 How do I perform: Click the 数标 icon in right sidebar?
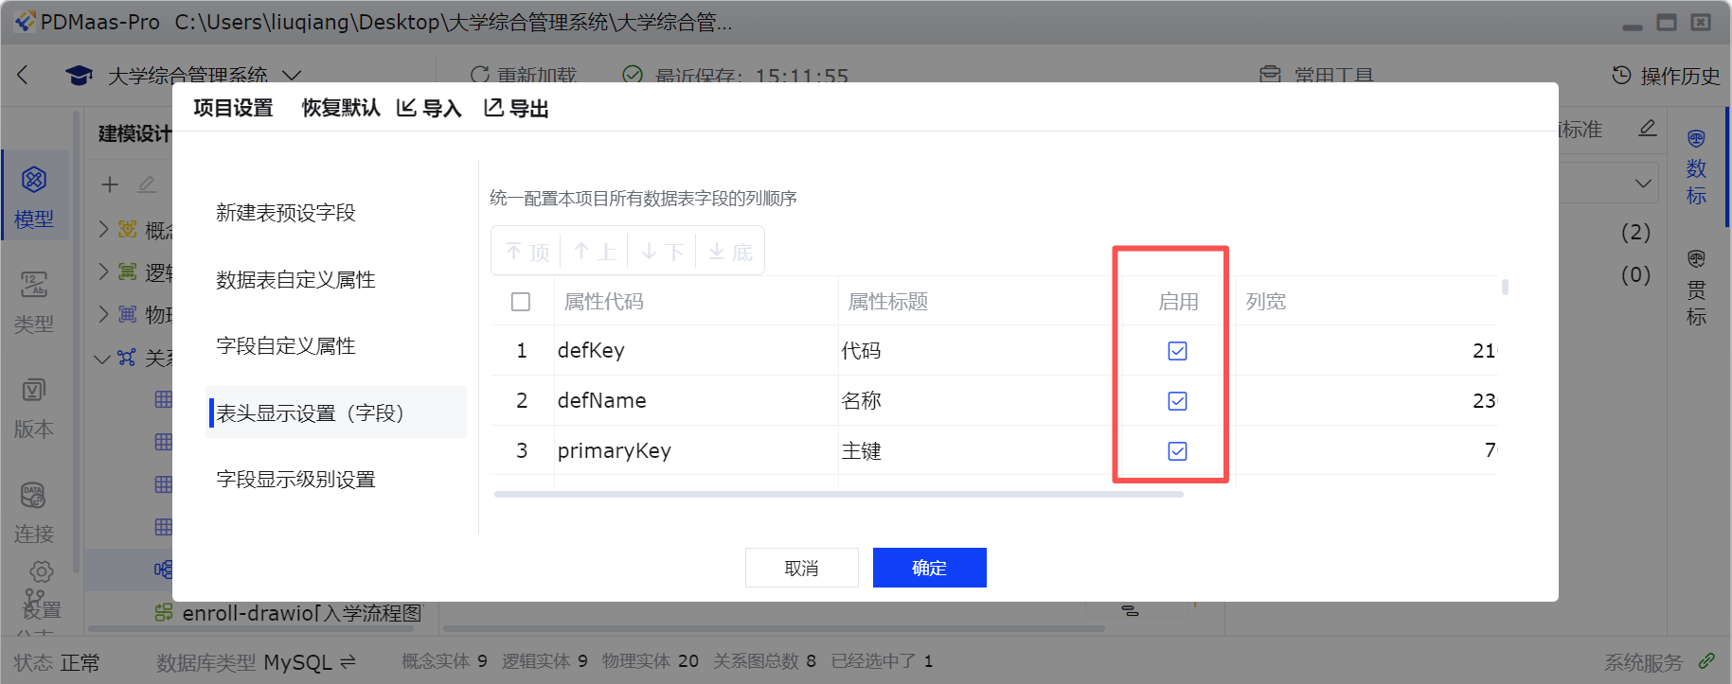(x=1696, y=139)
